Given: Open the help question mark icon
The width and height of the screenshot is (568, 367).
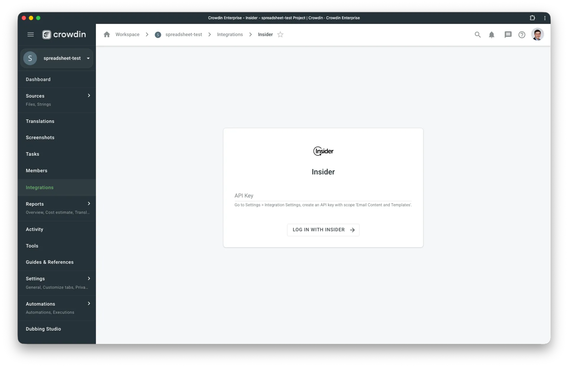Looking at the screenshot, I should pos(522,34).
